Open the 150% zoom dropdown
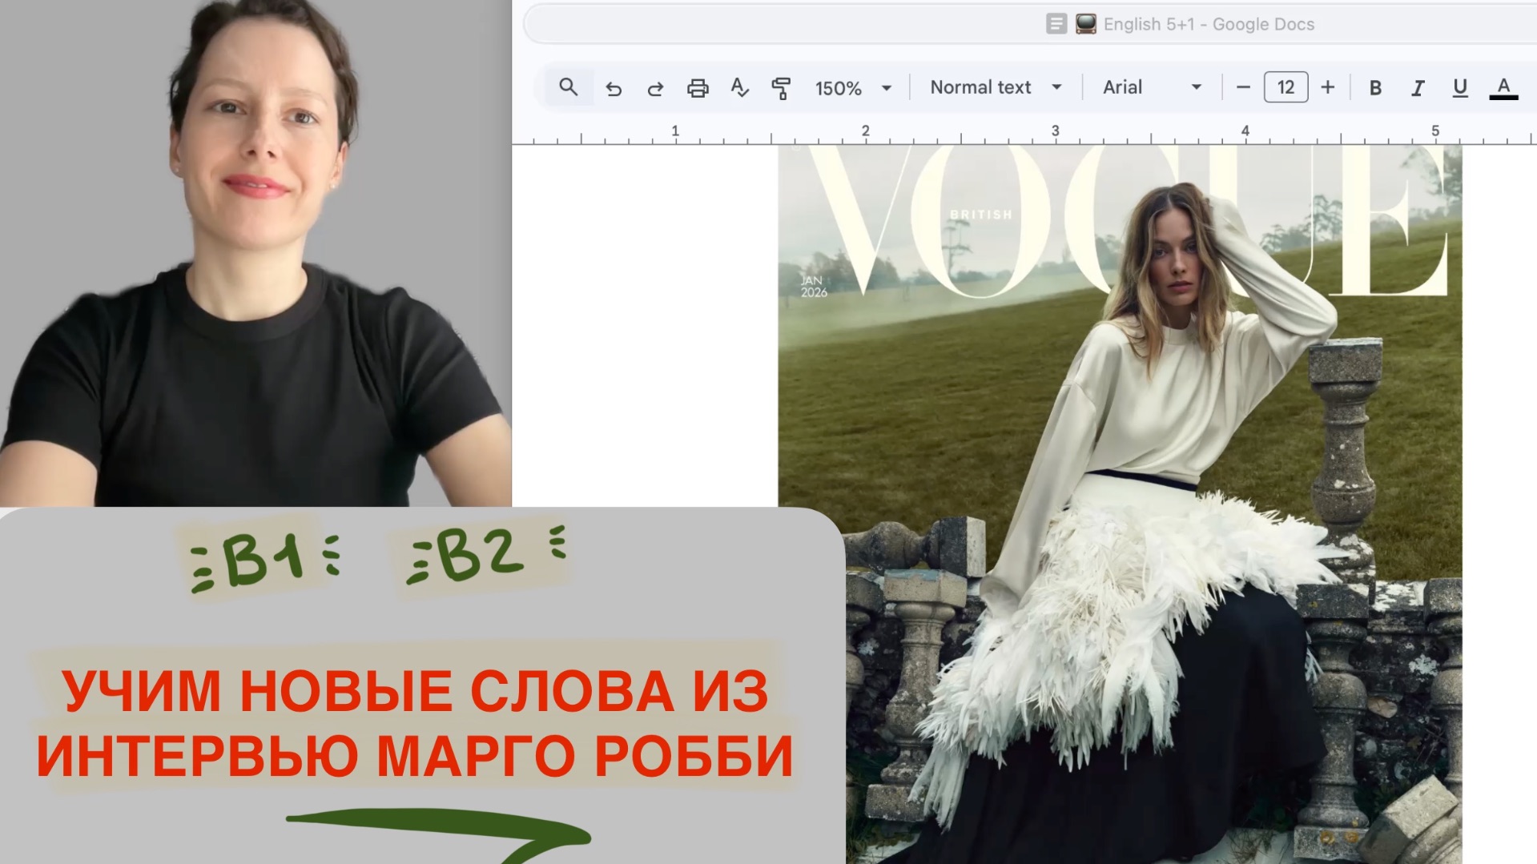1537x864 pixels. point(853,88)
